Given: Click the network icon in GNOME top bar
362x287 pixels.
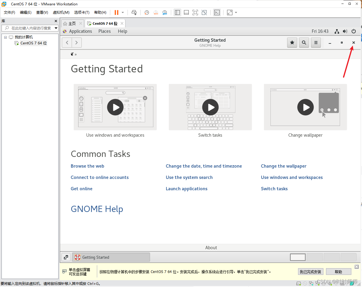Looking at the screenshot, I should coord(337,31).
